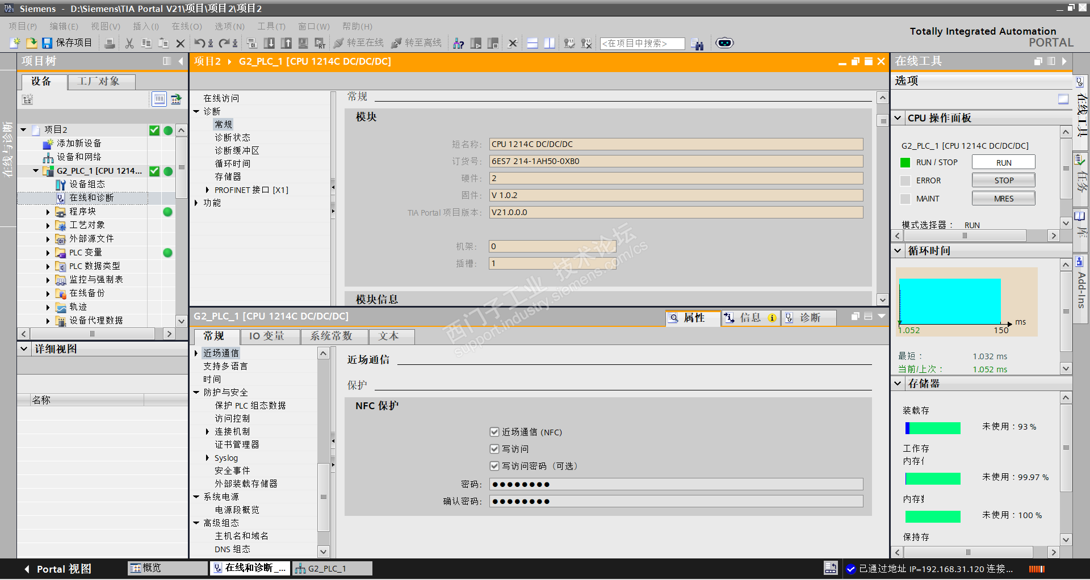Click the upload from device icon
1090x580 pixels.
pyautogui.click(x=287, y=43)
